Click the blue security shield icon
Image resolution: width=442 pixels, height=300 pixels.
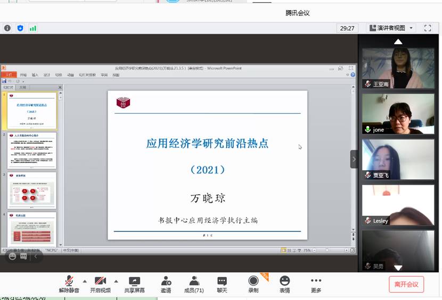pyautogui.click(x=20, y=28)
